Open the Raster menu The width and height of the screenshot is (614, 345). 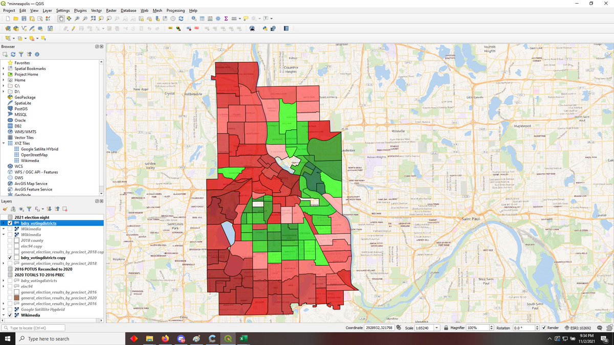(111, 10)
